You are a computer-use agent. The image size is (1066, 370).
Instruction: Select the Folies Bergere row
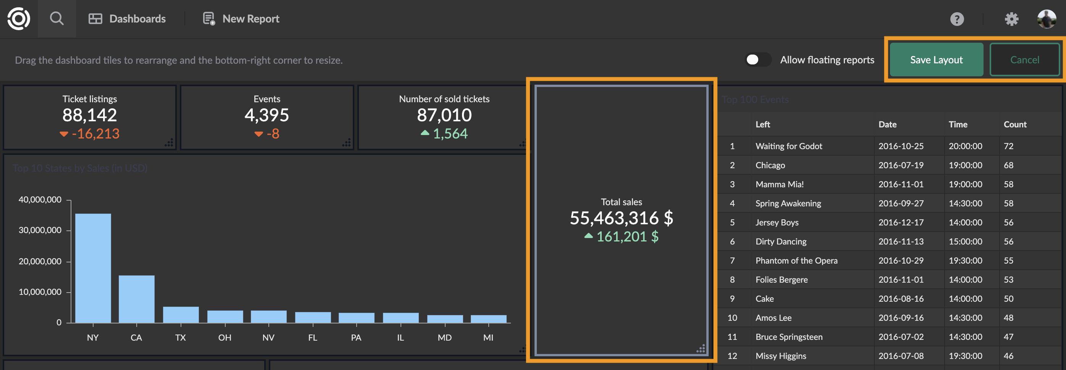pyautogui.click(x=890, y=280)
